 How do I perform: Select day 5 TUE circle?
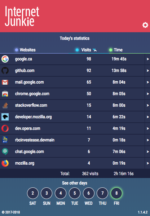point(75,193)
